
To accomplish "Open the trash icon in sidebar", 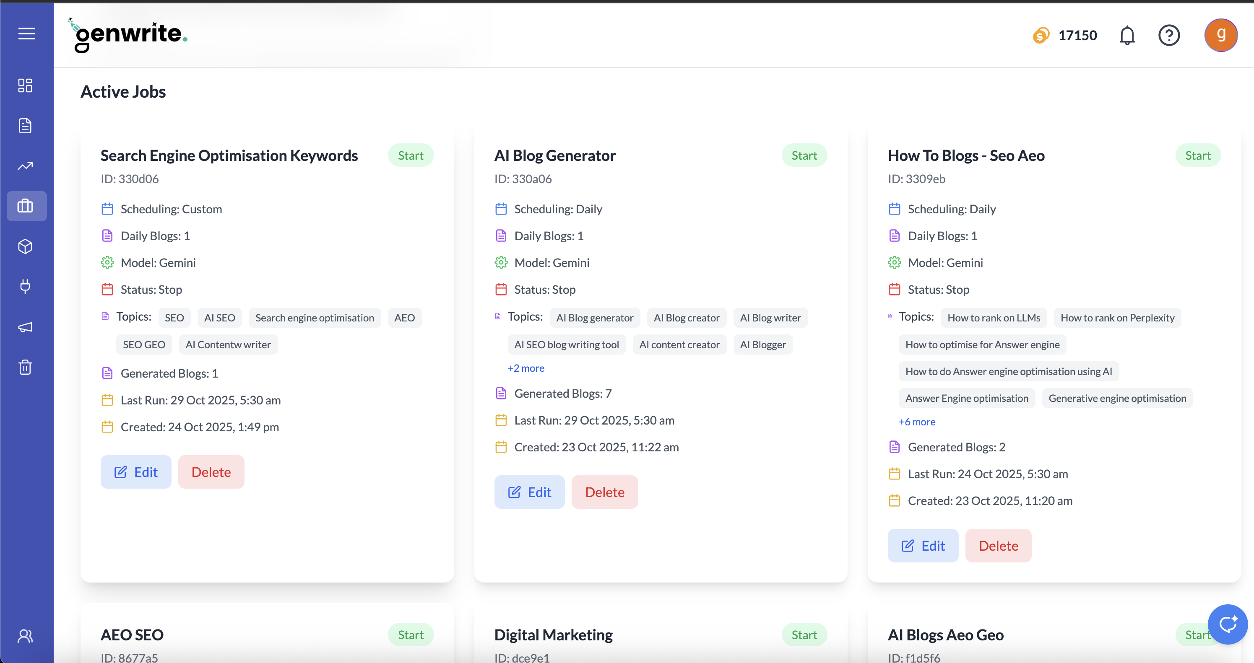I will coord(26,367).
